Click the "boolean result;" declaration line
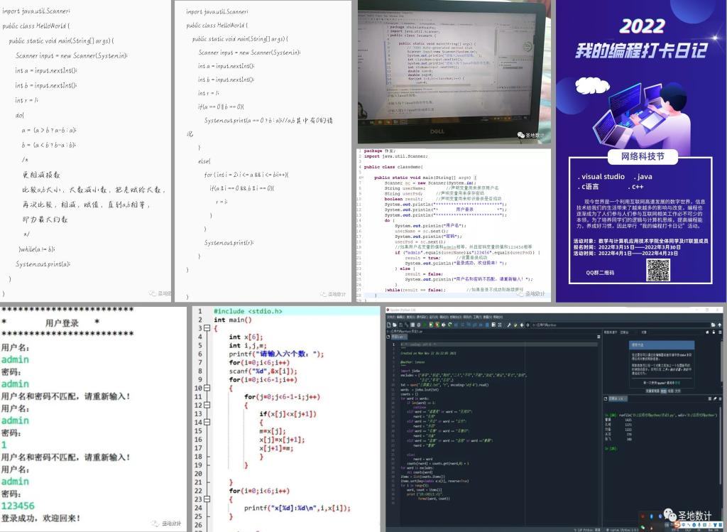Screen dimensions: 727x532 click(x=403, y=199)
